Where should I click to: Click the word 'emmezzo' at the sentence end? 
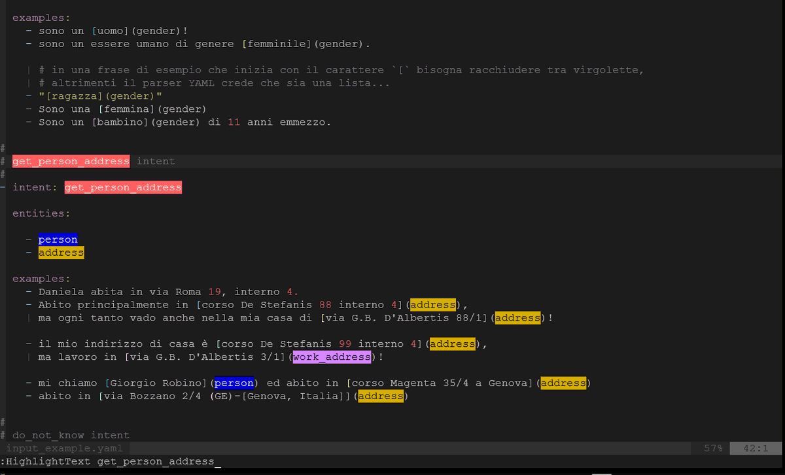[x=302, y=122]
